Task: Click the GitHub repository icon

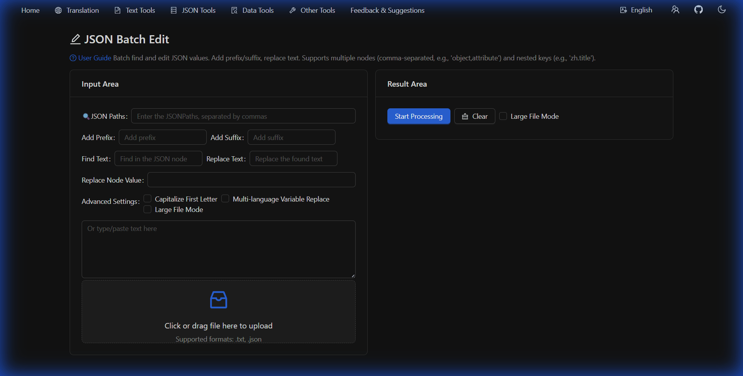Action: coord(699,9)
